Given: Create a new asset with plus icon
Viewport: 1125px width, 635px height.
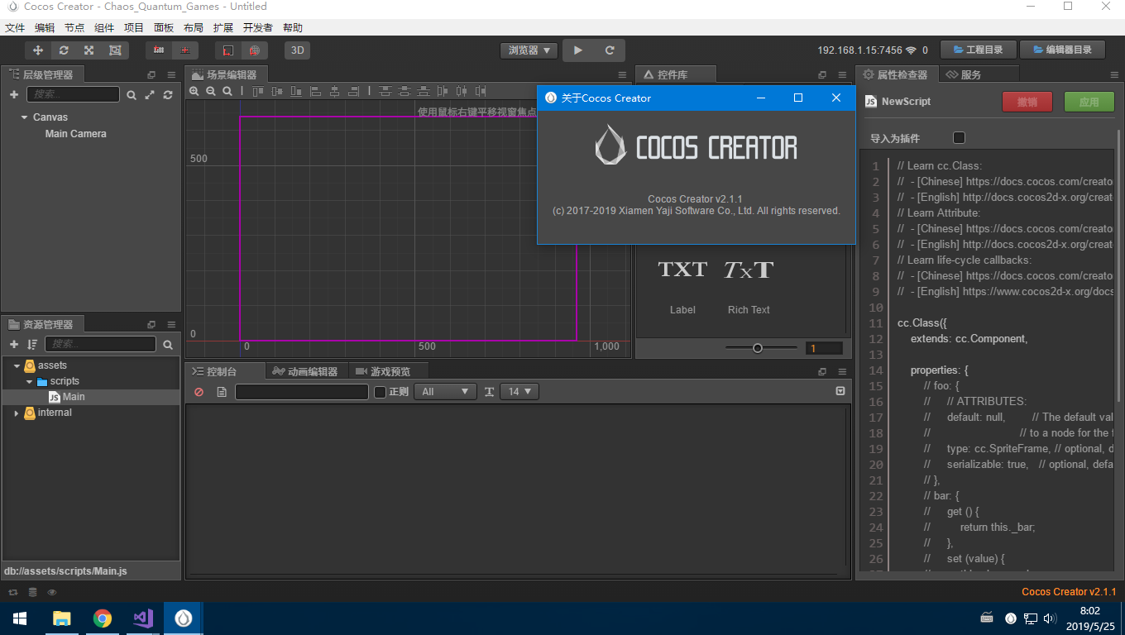Looking at the screenshot, I should click(x=14, y=345).
